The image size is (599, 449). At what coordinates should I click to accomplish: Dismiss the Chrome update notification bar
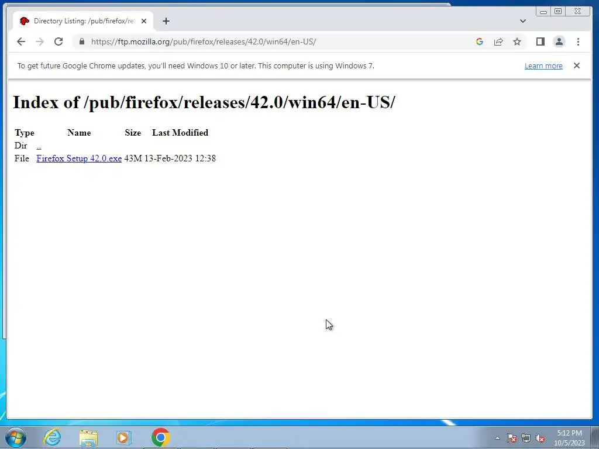coord(576,65)
